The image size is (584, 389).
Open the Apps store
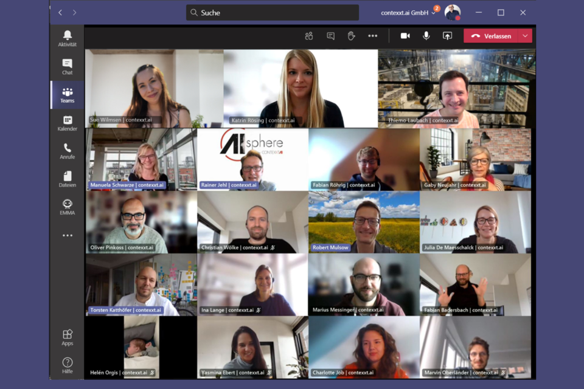point(67,337)
